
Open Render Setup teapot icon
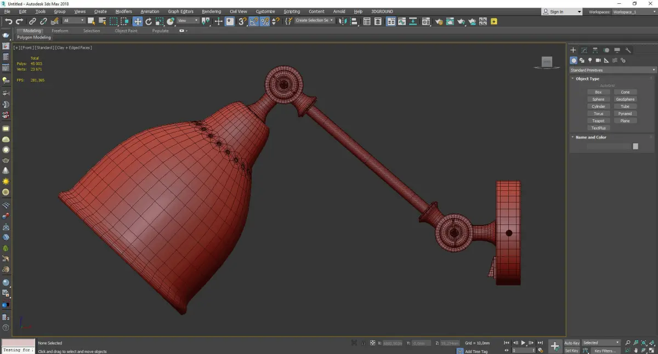439,21
